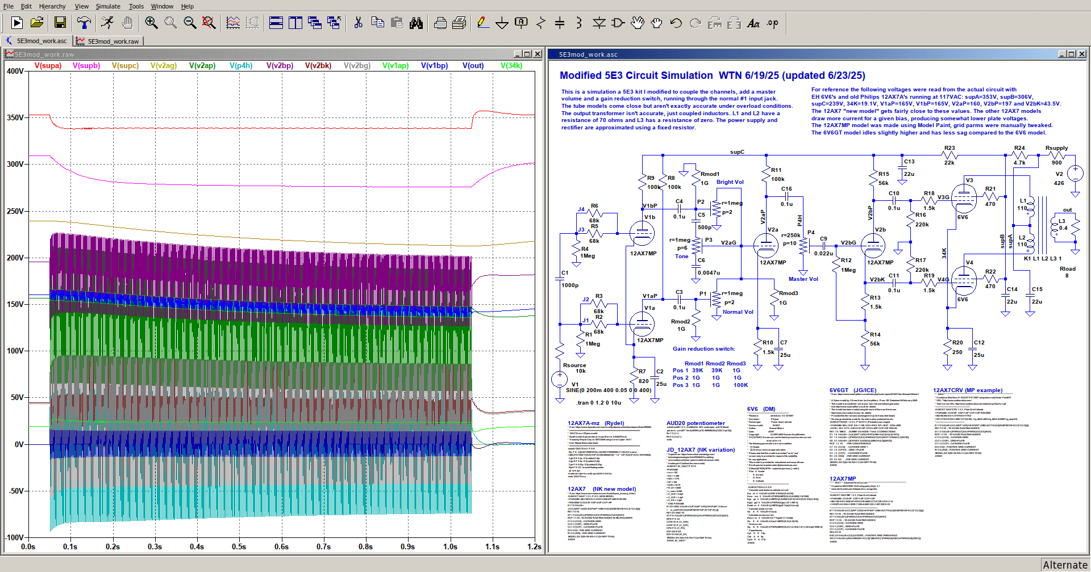
Task: Open the Simulate menu
Action: point(108,6)
